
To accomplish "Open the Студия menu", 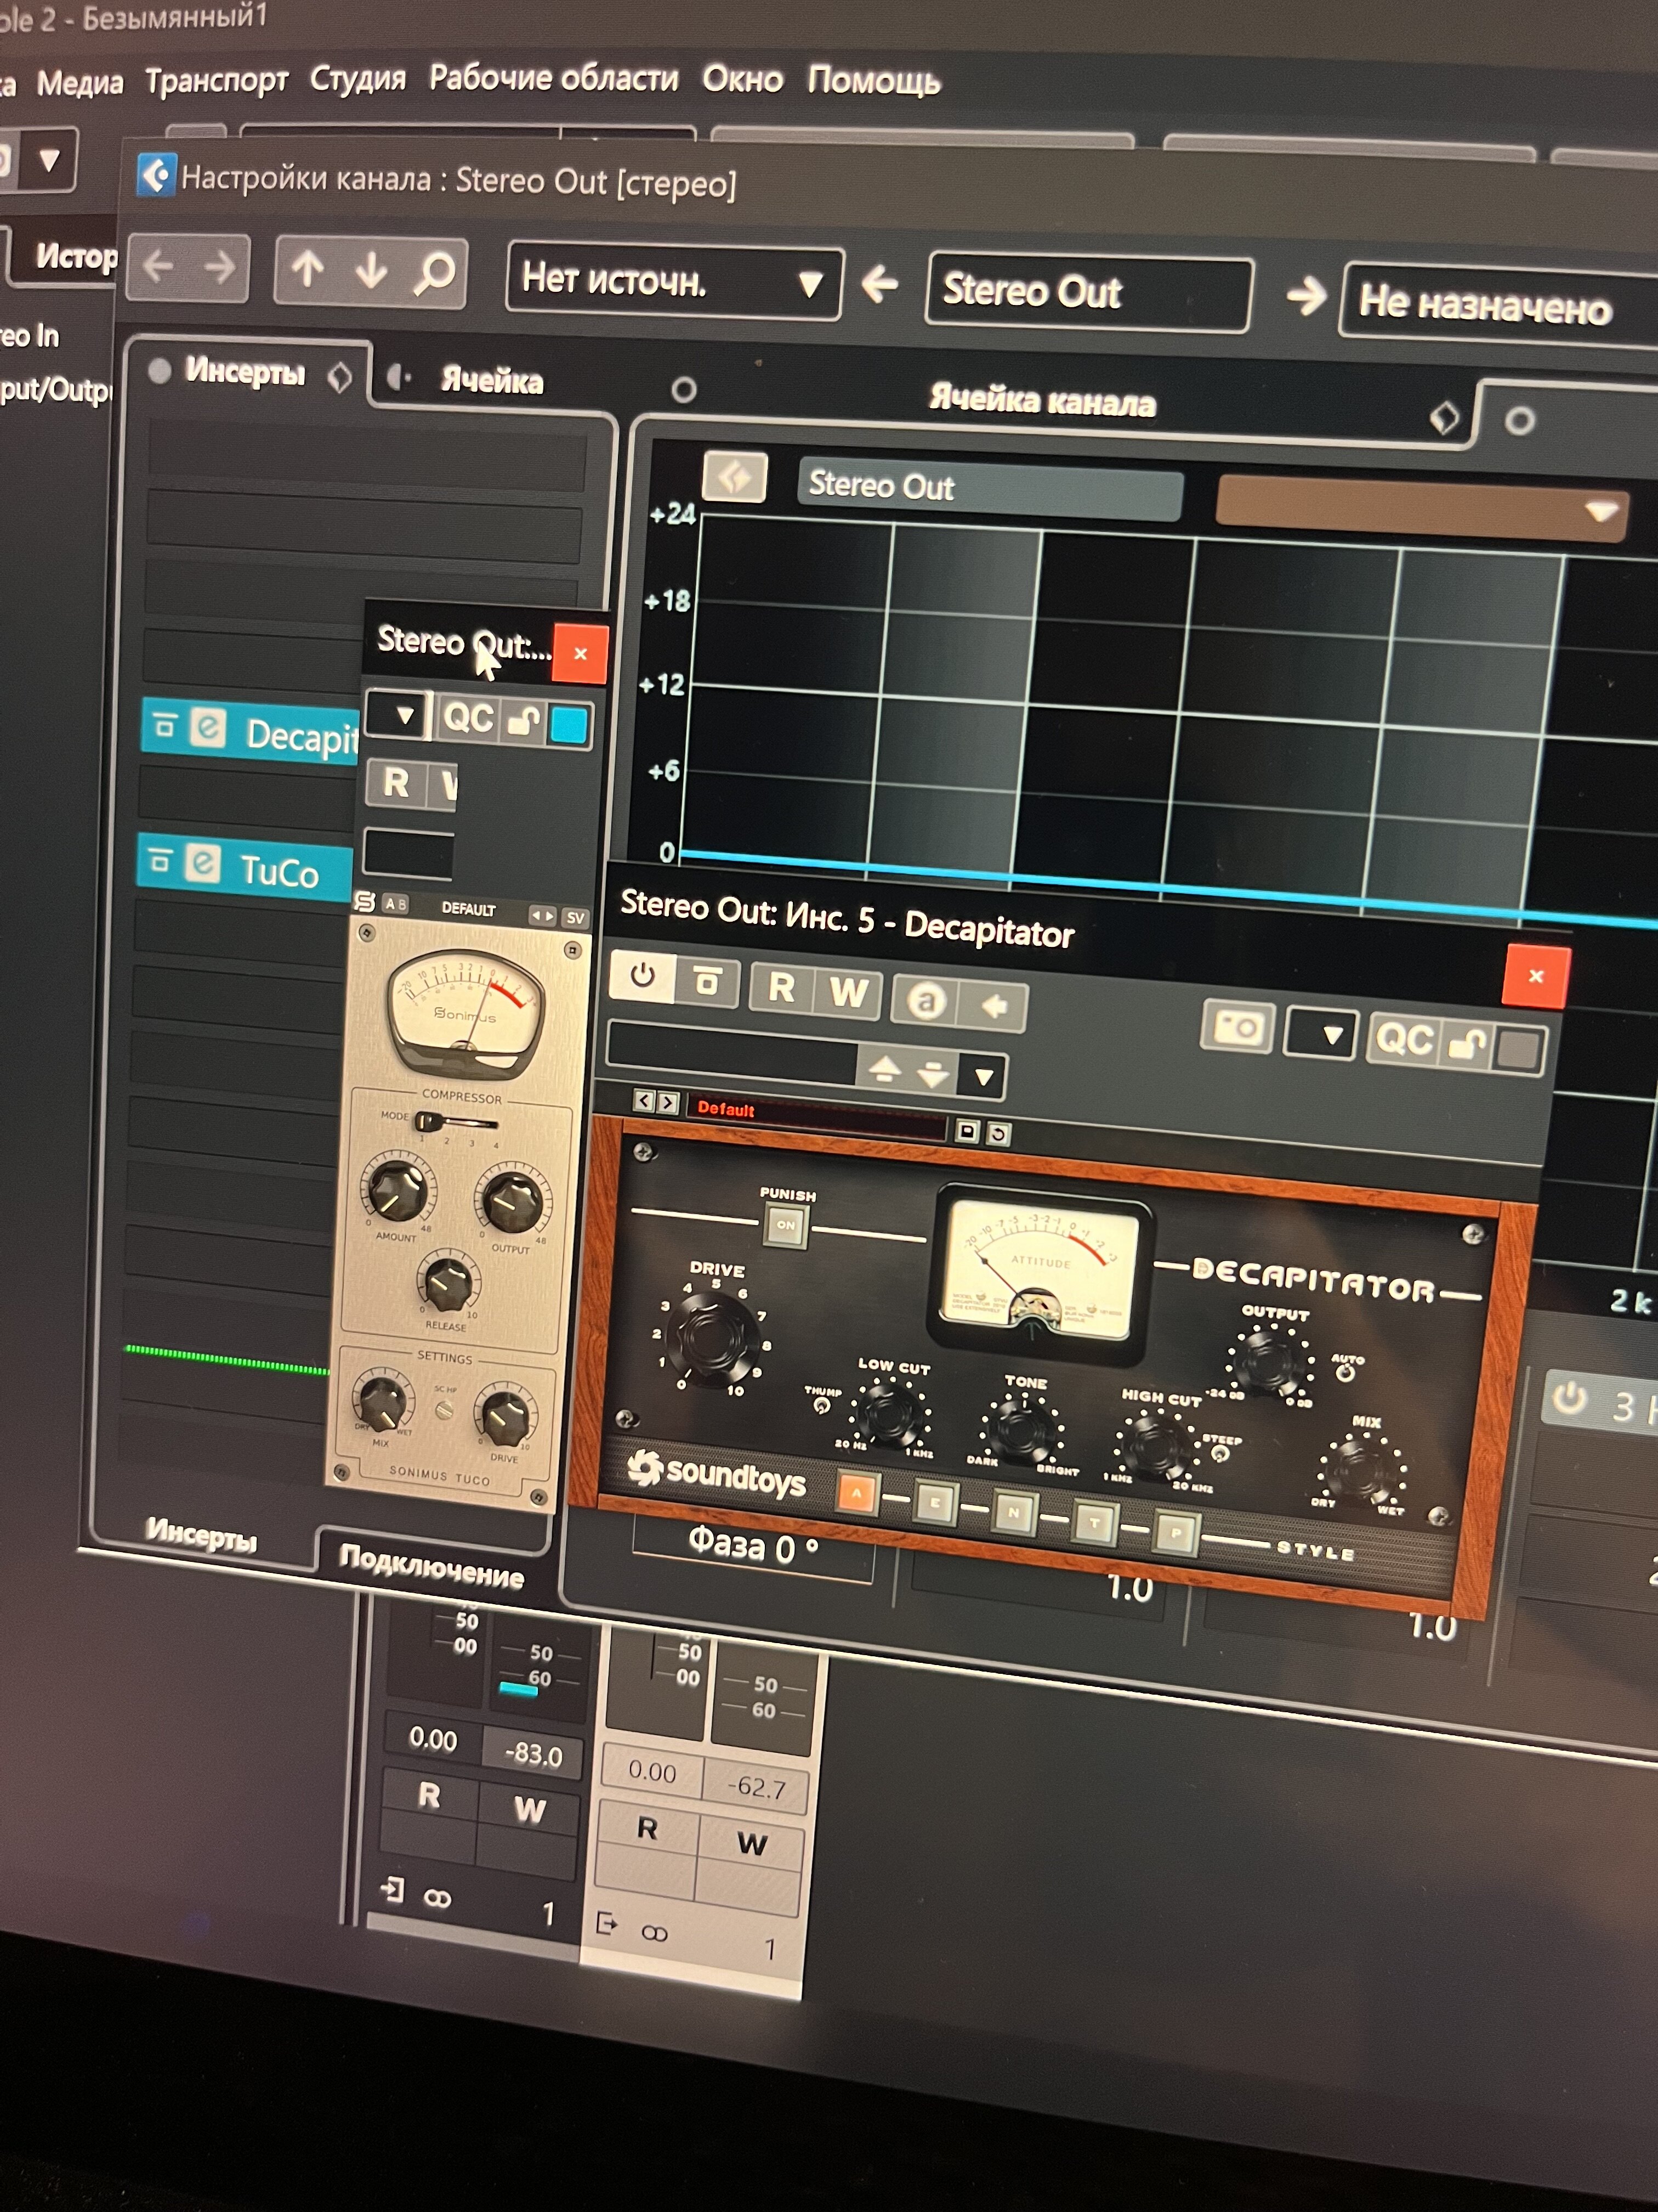I will (x=358, y=78).
